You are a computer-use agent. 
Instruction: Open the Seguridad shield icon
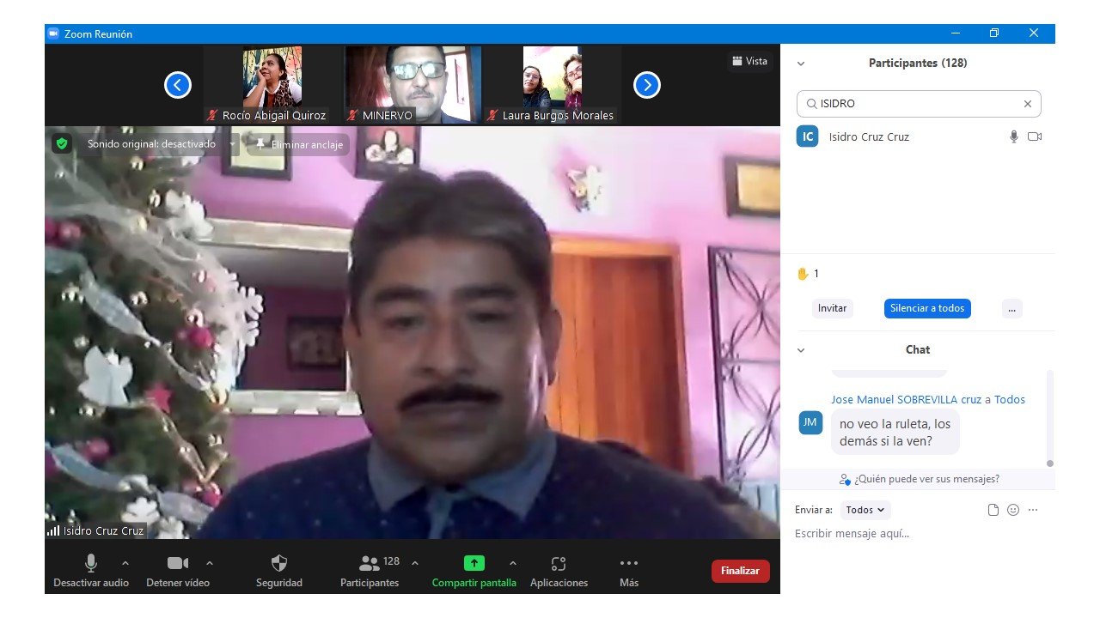tap(279, 564)
